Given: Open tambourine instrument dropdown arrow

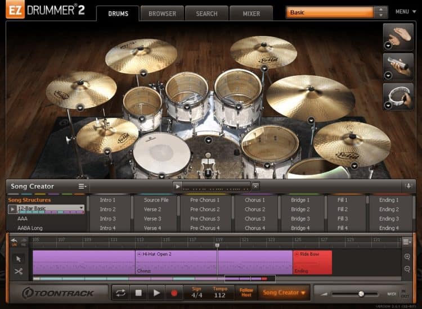Looking at the screenshot, I should pos(388,105).
